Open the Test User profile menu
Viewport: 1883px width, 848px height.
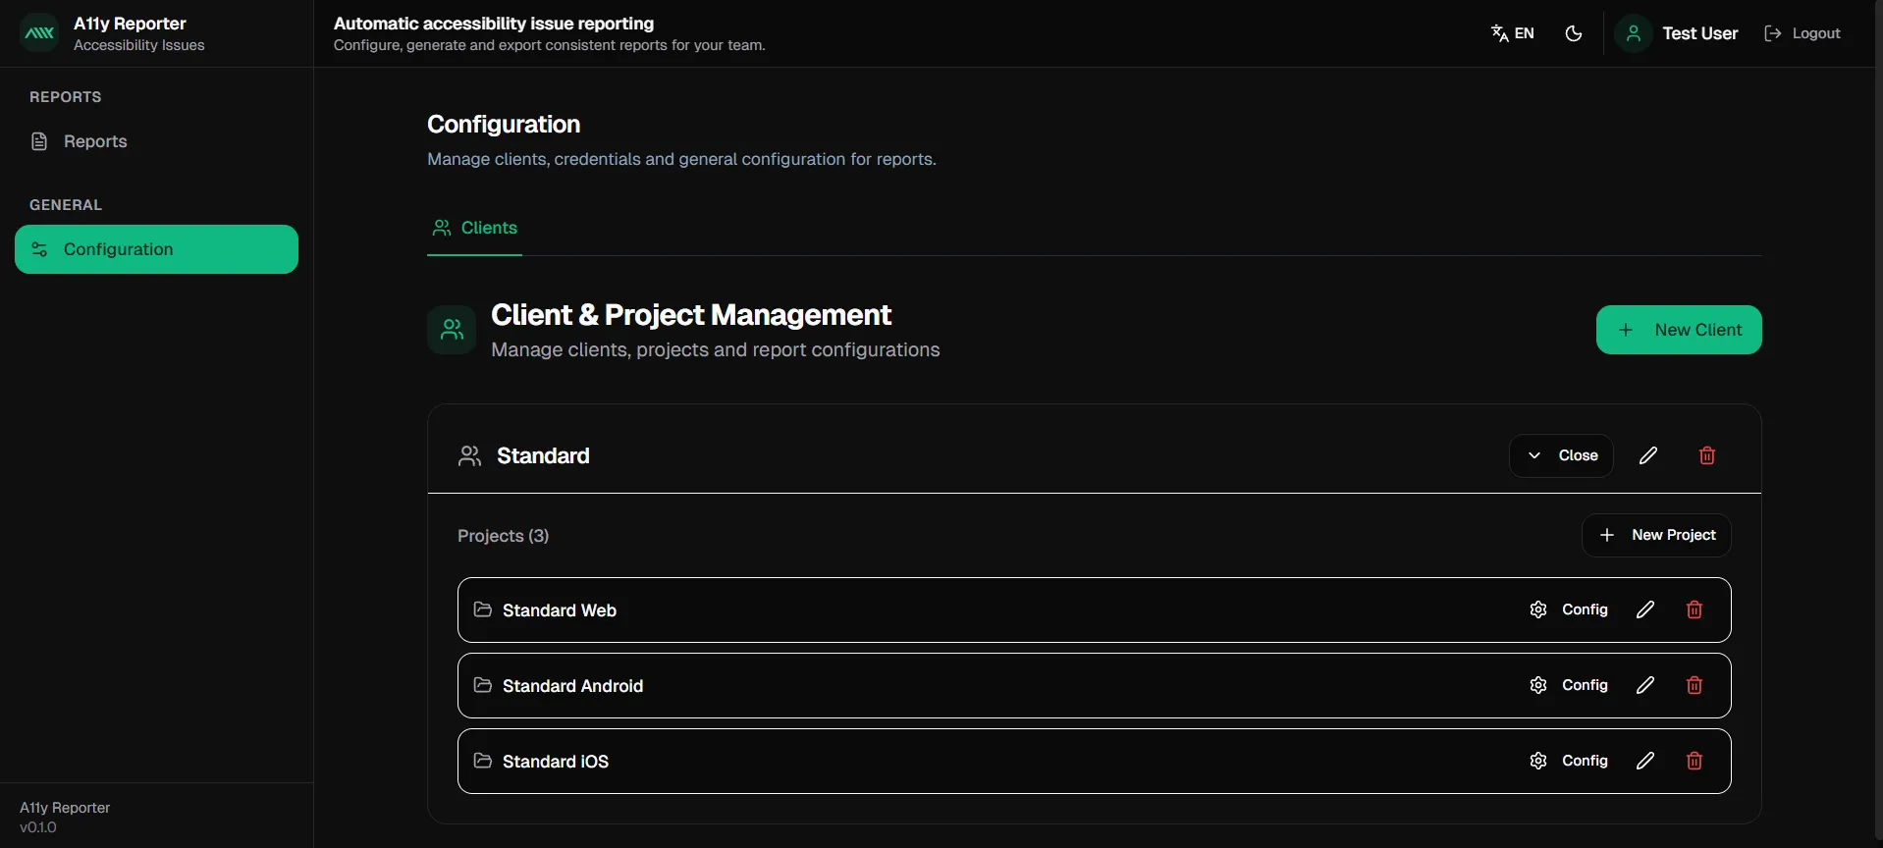click(x=1680, y=33)
